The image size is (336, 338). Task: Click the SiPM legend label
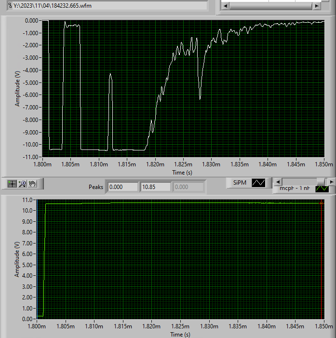[240, 183]
